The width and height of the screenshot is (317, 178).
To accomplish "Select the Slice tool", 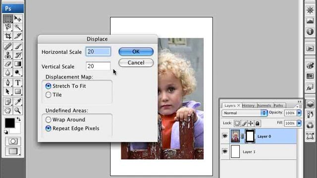I will point(18,36).
